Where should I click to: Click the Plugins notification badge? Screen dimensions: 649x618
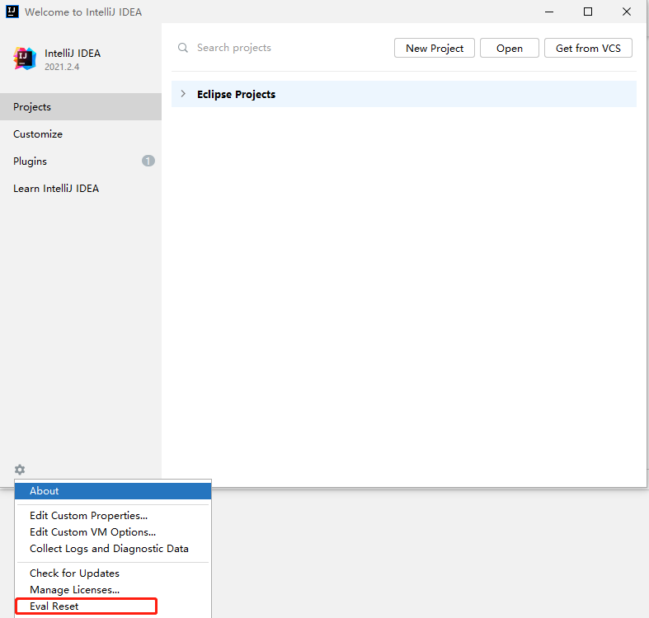[148, 161]
